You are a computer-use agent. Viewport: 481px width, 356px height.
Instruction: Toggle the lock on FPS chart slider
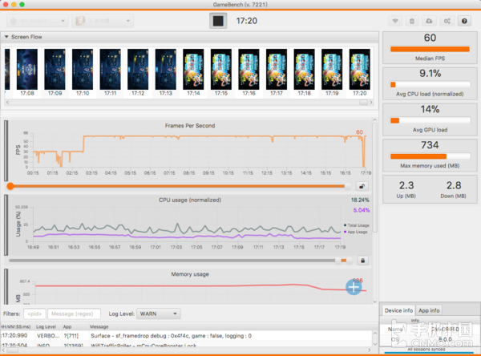362,185
